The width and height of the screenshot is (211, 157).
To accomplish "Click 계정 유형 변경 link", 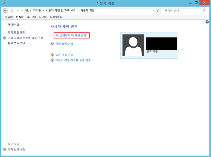I will 64,44.
